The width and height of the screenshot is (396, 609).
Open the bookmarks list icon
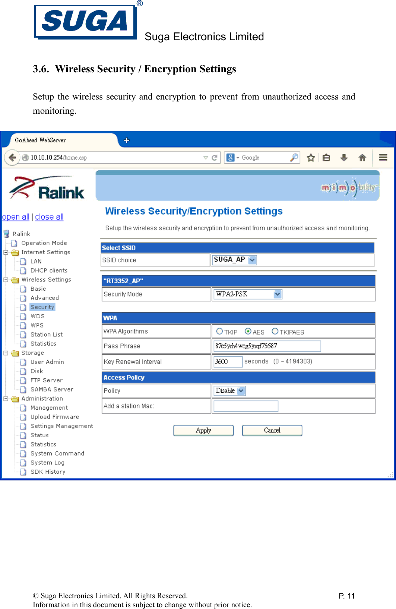326,158
